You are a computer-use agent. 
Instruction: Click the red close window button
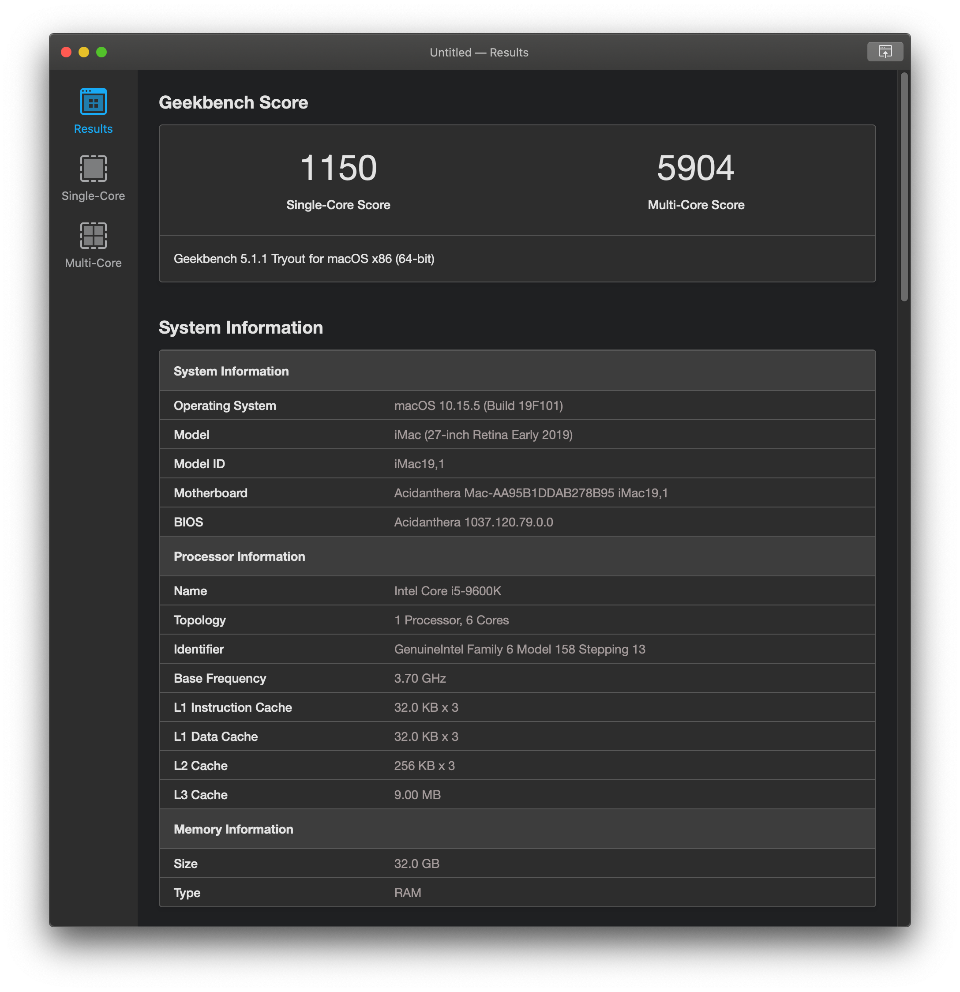pos(66,52)
